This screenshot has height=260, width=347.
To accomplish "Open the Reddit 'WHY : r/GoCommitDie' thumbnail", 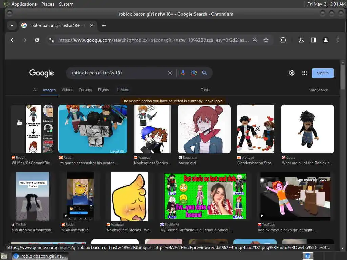I will point(32,129).
